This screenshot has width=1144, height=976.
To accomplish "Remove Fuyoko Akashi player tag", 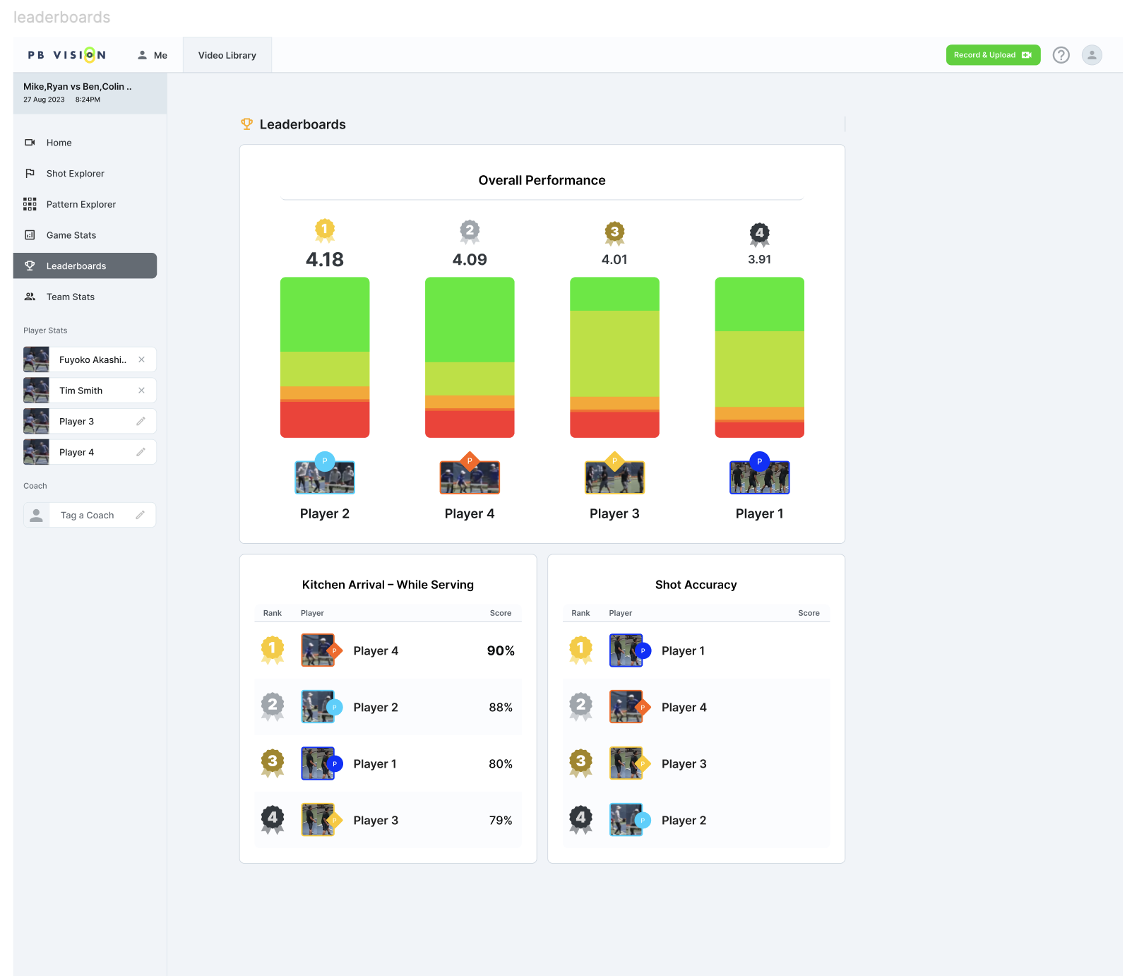I will click(x=141, y=359).
